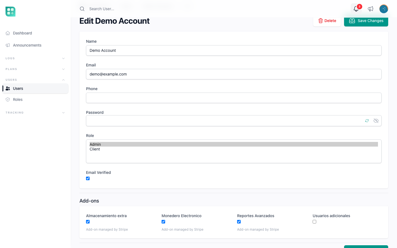
Task: Expand the TRACKING sidebar section
Action: tap(35, 113)
